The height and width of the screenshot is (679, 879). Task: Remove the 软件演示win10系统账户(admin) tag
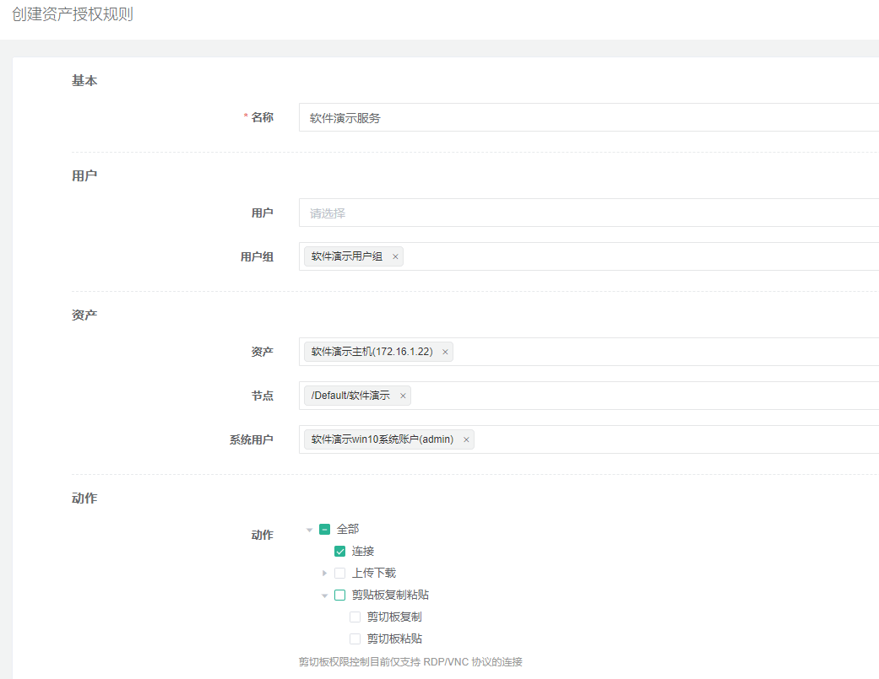coord(466,440)
